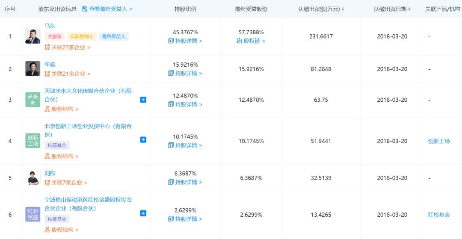This screenshot has height=239, width=462.
Task: Click the 米米未 green logo icon
Action: 33,100
